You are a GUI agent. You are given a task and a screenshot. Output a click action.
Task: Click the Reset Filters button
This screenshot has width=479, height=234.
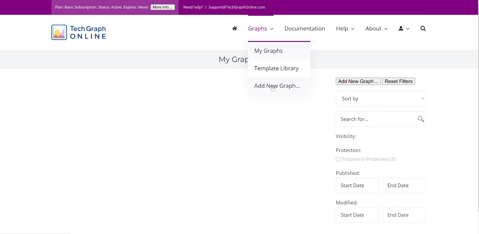pos(399,81)
